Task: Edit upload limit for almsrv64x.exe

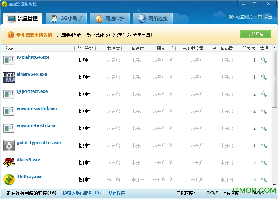Action: [171, 77]
